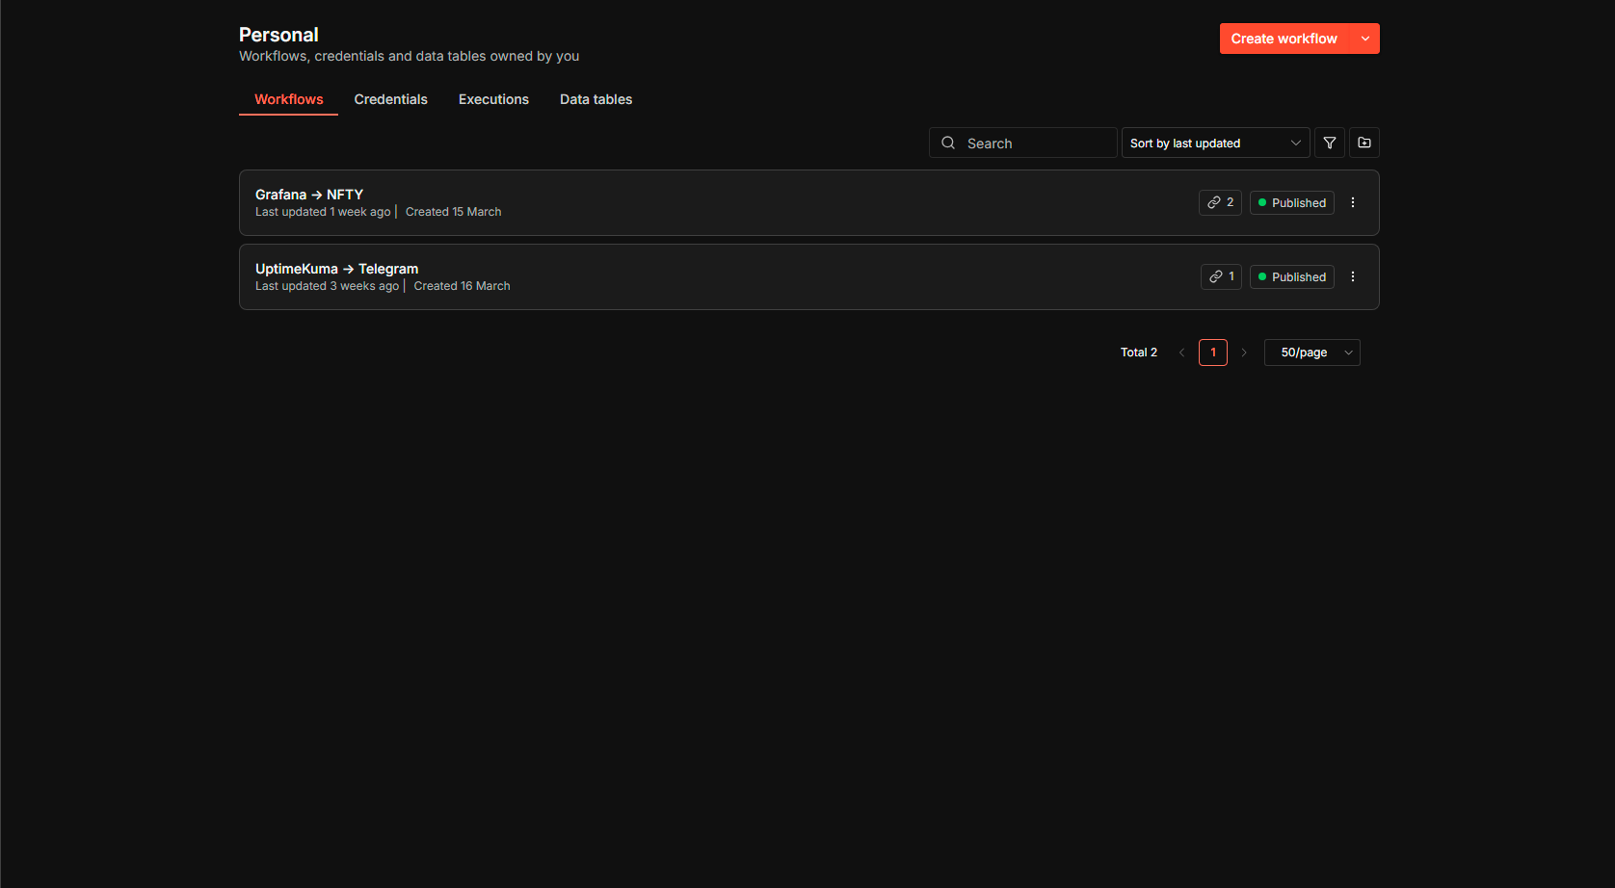Viewport: 1615px width, 888px height.
Task: Go to previous page arrow
Action: (x=1181, y=353)
